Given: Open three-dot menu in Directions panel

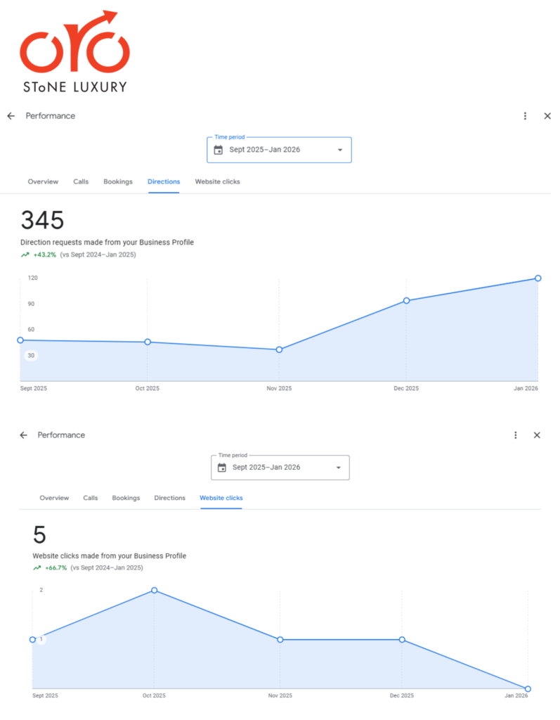Looking at the screenshot, I should [525, 116].
